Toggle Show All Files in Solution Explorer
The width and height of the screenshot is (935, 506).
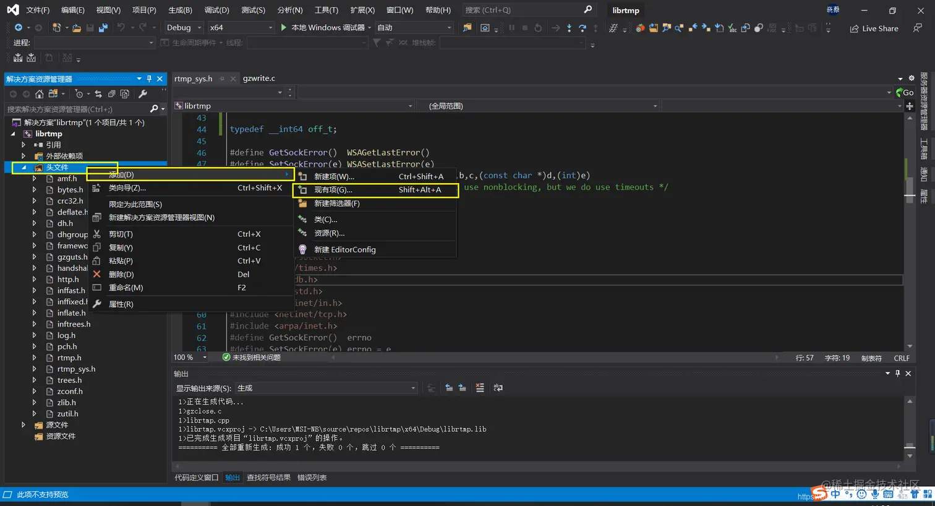point(125,94)
